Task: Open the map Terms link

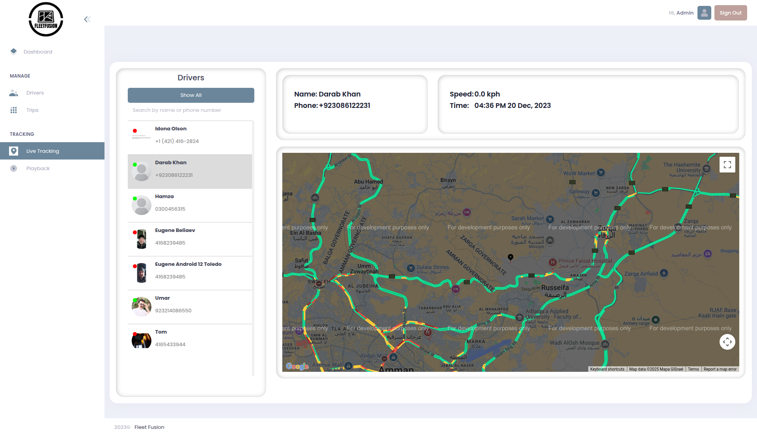Action: tap(693, 369)
